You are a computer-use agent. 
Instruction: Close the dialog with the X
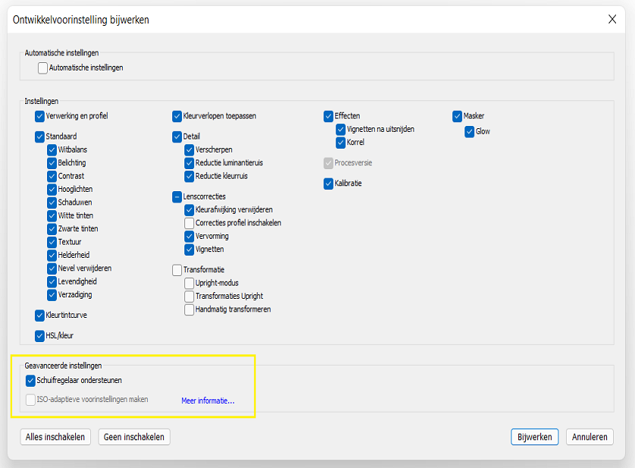[x=612, y=20]
